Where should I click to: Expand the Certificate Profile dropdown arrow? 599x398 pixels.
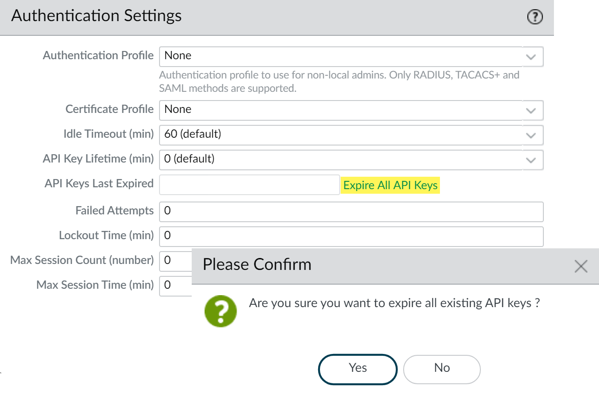pyautogui.click(x=531, y=111)
